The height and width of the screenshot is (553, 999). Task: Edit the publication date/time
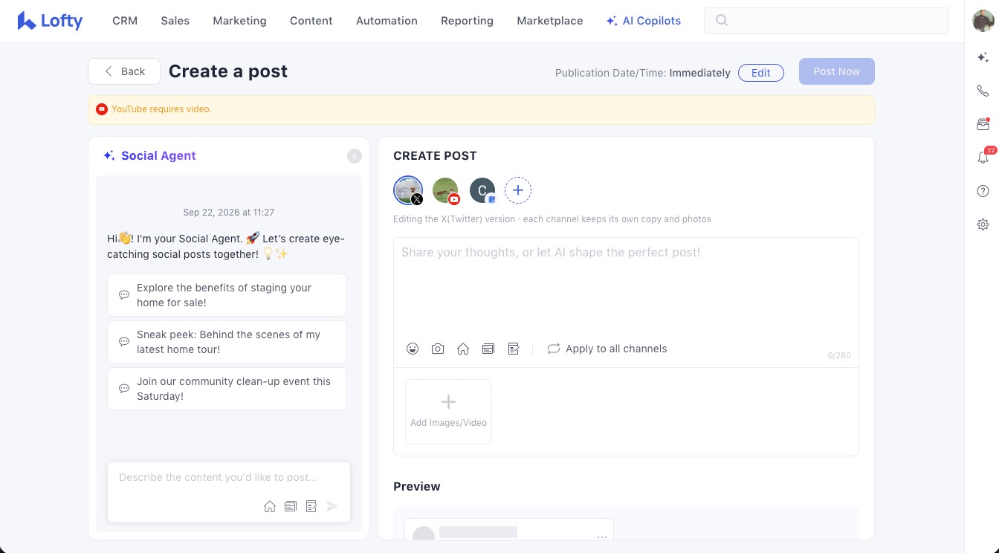click(x=761, y=73)
